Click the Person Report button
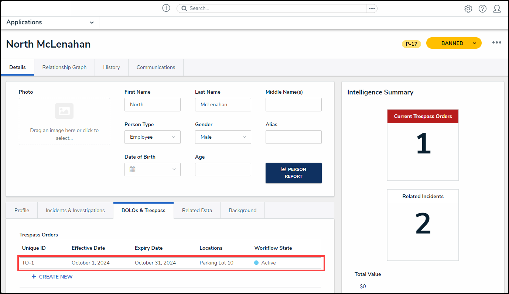Screen dimensions: 509x294 point(293,173)
